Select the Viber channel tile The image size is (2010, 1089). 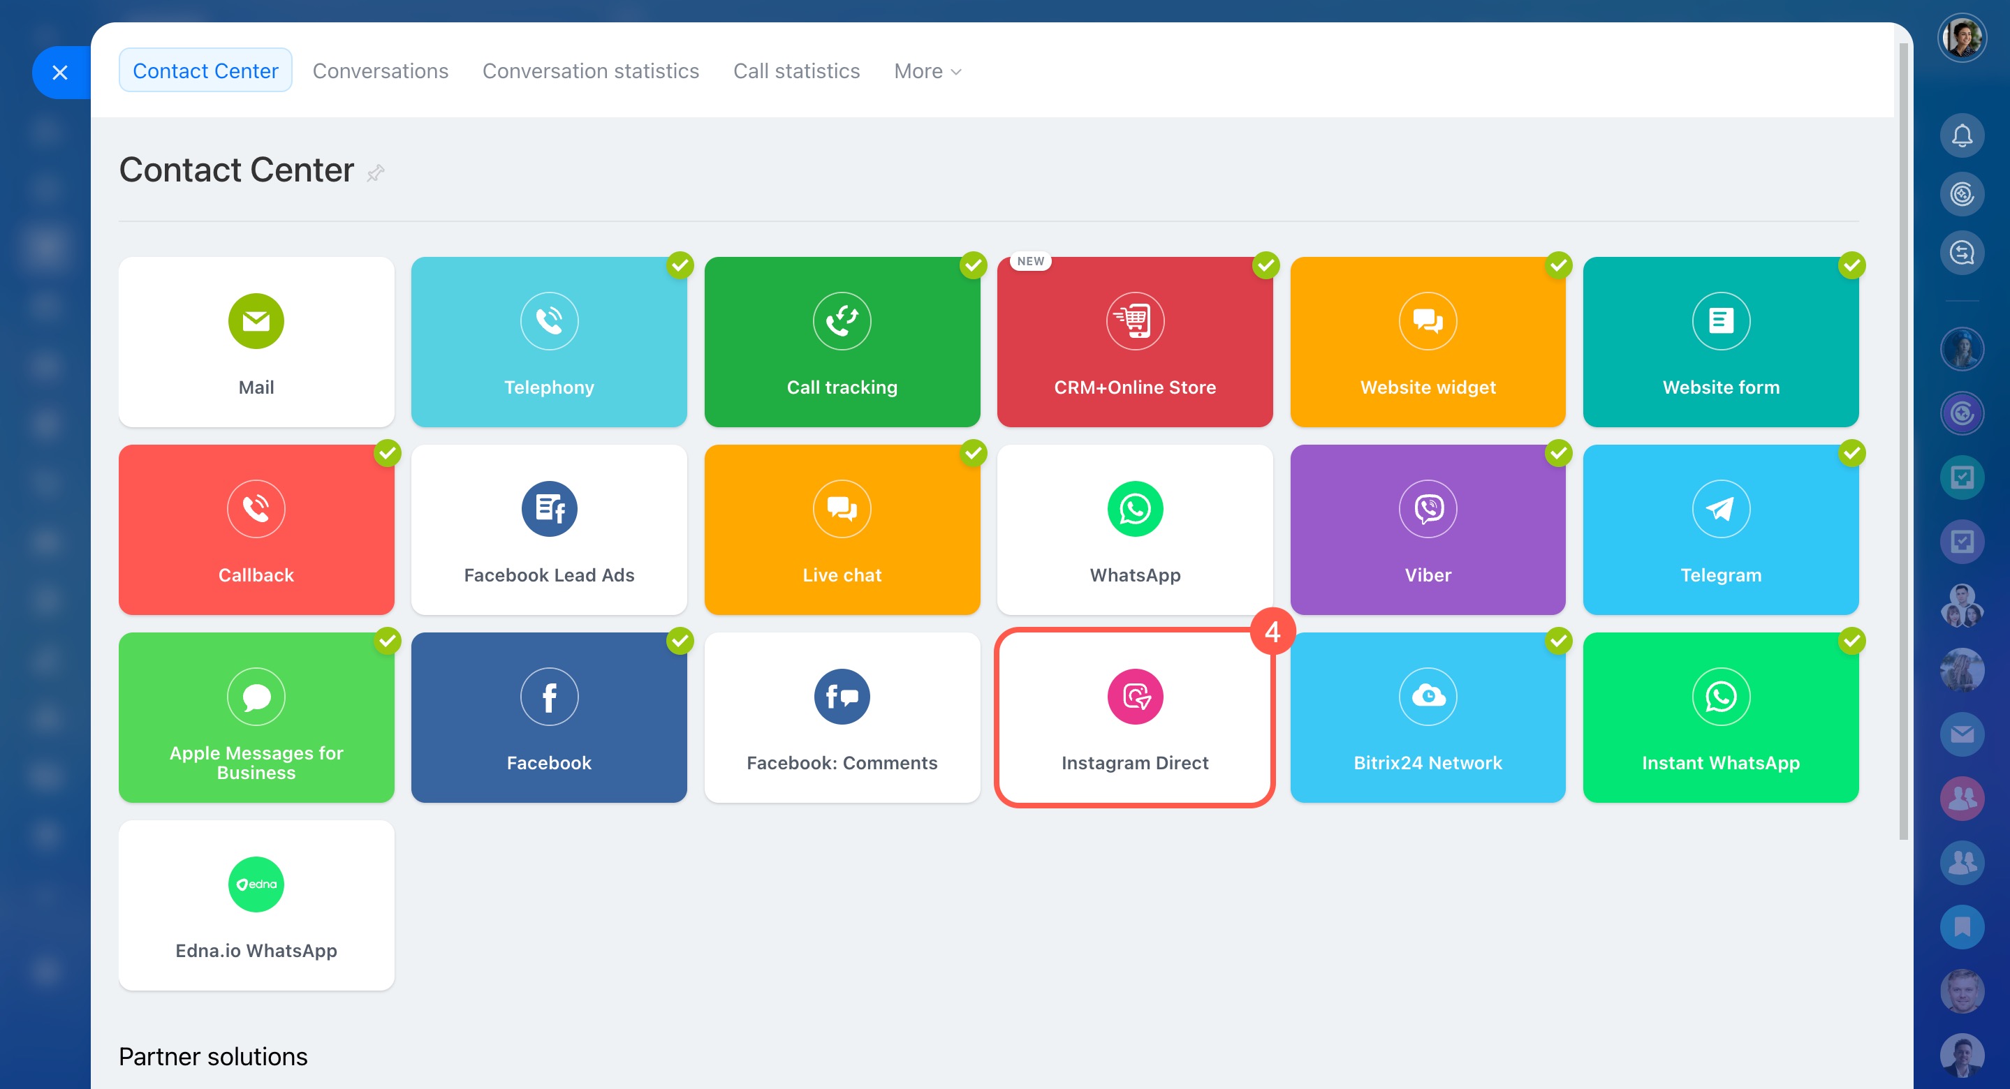(1427, 529)
